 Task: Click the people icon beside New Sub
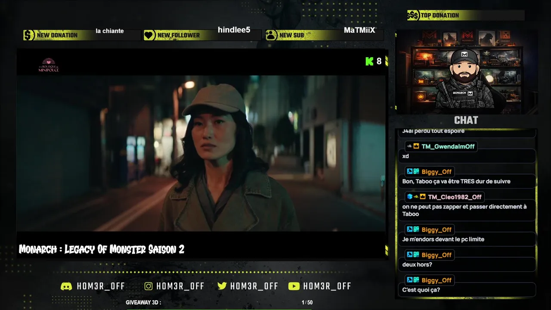[271, 35]
